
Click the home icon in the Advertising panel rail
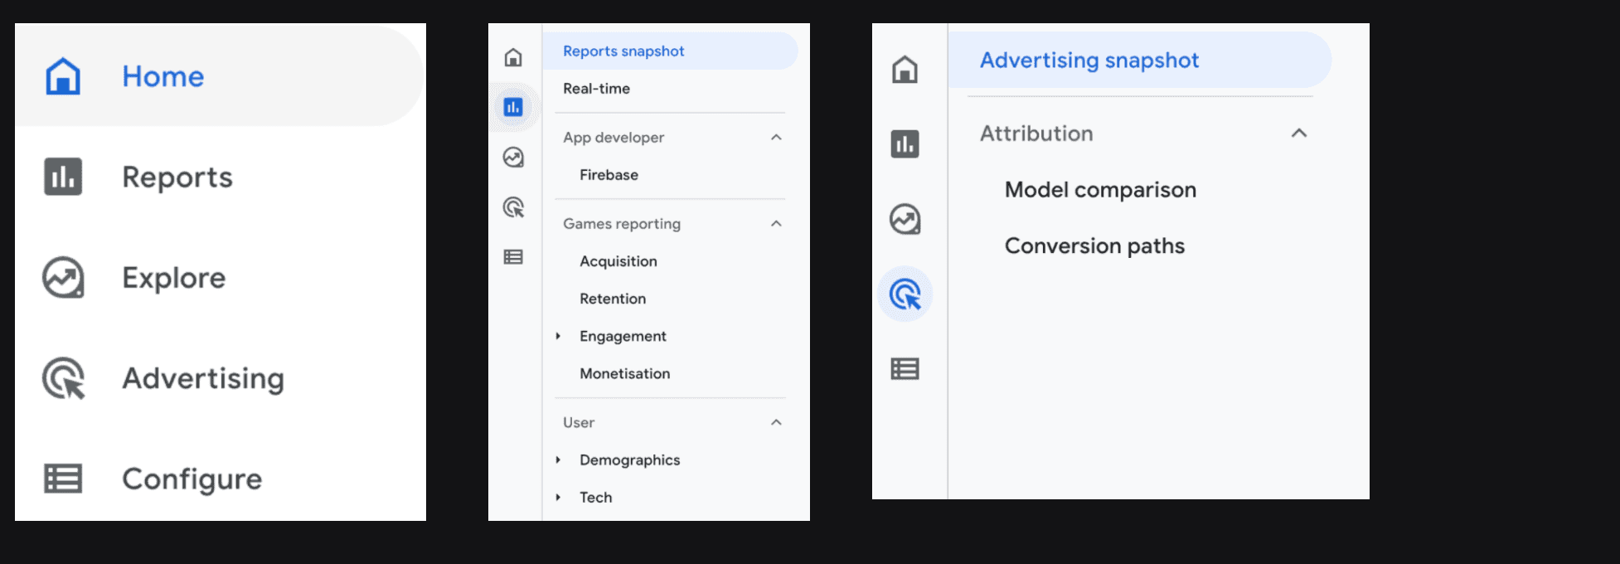pos(905,69)
